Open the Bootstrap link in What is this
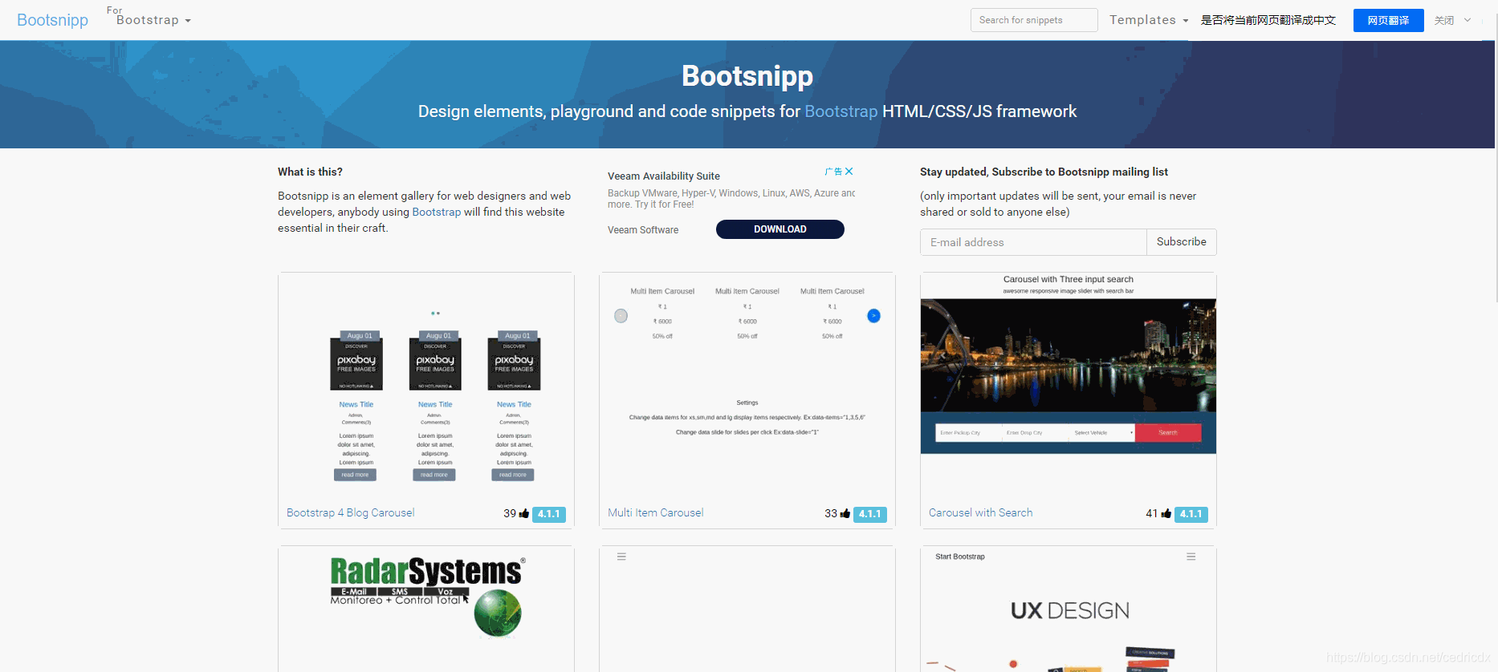Image resolution: width=1498 pixels, height=672 pixels. pyautogui.click(x=437, y=212)
